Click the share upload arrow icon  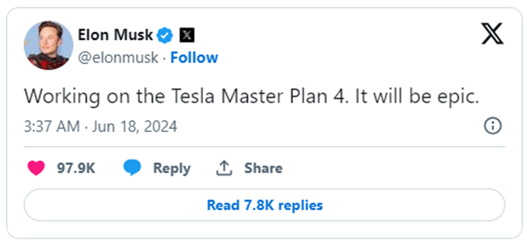(224, 168)
